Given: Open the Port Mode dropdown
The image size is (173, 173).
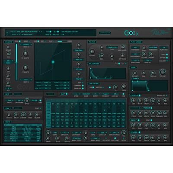Looking at the screenshot, I should (153, 48).
